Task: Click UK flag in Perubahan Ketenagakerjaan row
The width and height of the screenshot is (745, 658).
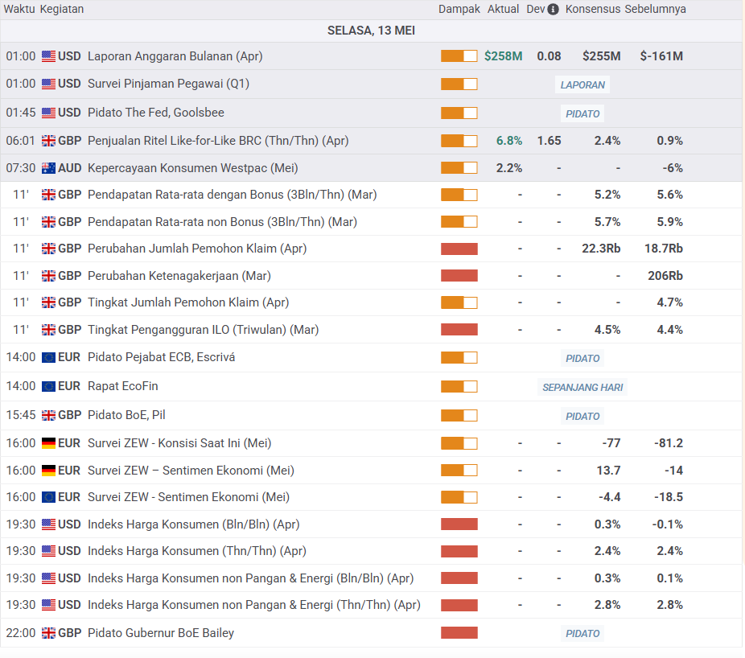Action: pos(48,276)
